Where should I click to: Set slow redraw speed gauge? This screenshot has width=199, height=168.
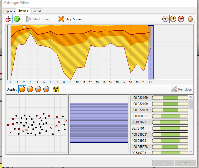pyautogui.click(x=165, y=19)
